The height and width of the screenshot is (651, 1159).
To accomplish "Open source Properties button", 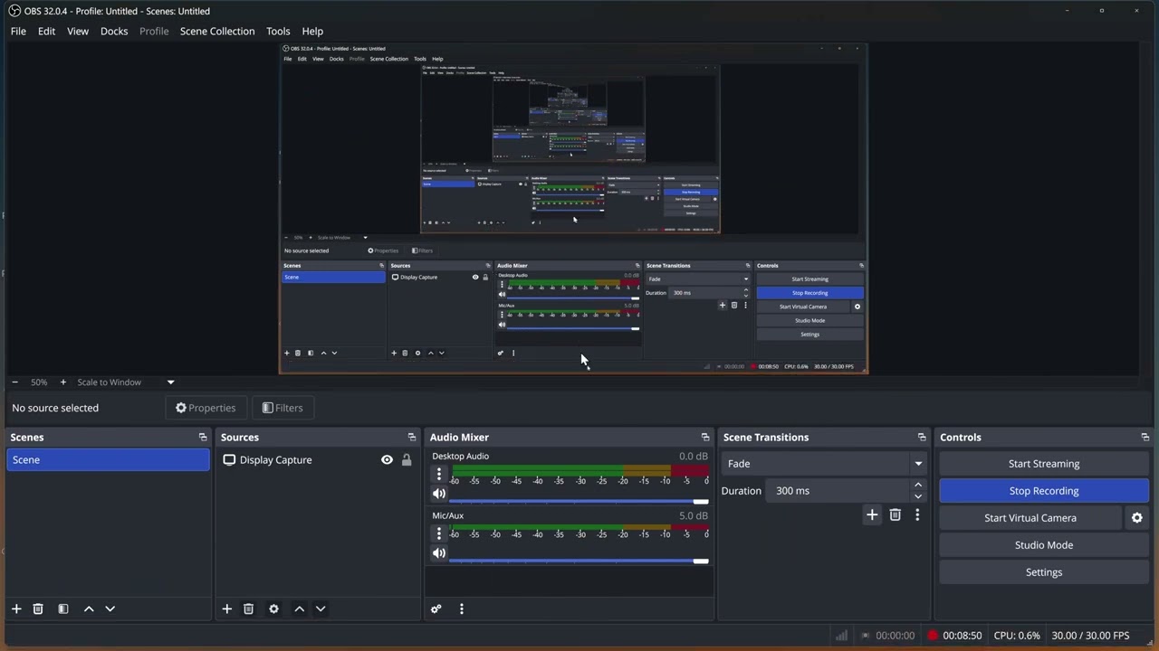I will click(x=206, y=408).
